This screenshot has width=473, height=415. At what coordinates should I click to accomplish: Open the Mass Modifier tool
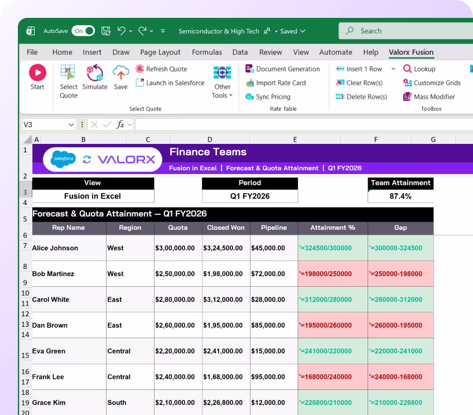click(x=429, y=97)
